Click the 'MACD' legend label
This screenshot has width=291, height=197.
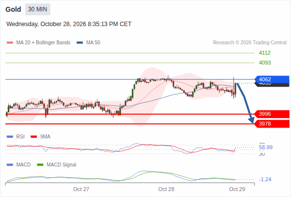24,165
